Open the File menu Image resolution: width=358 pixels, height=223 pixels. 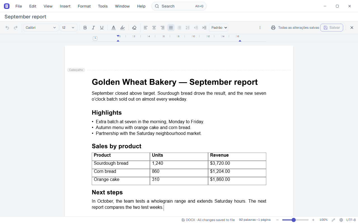[x=19, y=6]
